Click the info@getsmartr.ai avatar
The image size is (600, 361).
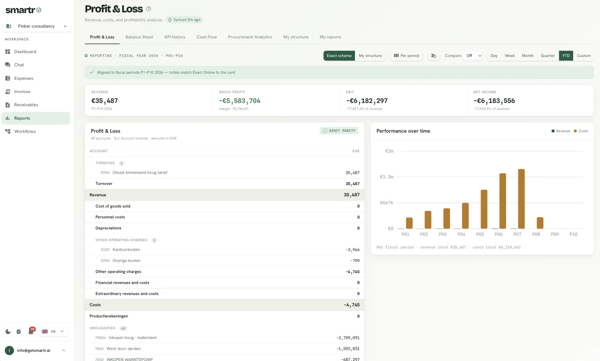pos(9,351)
